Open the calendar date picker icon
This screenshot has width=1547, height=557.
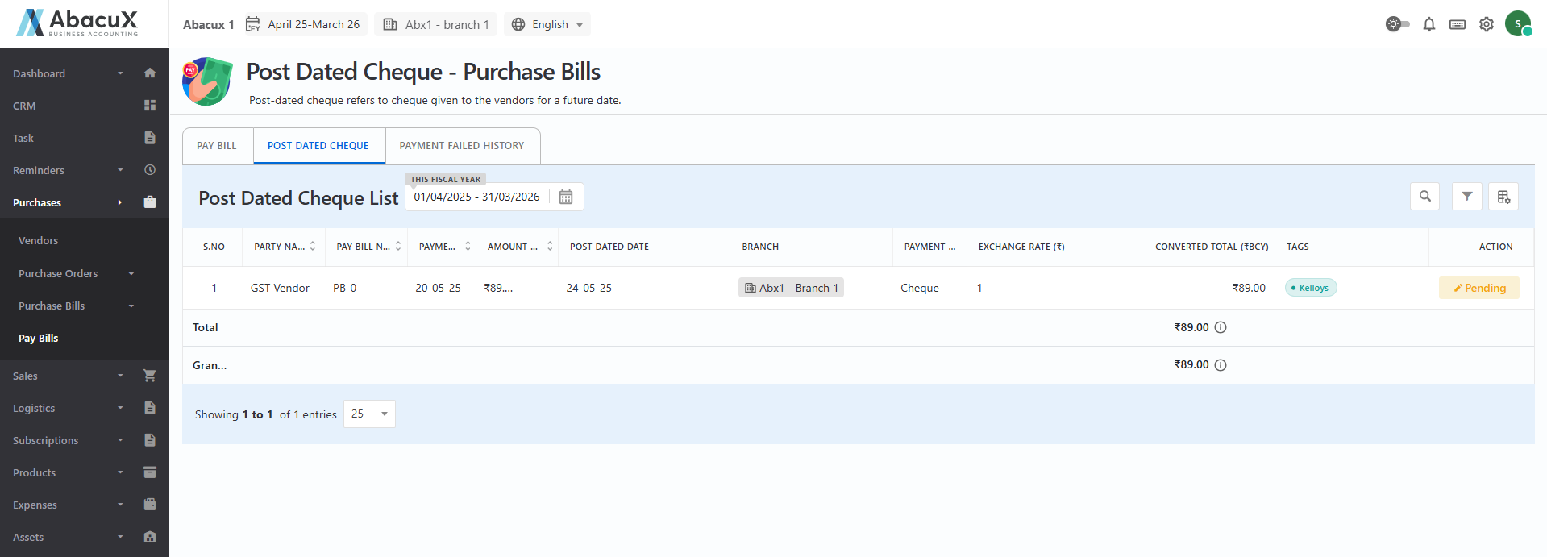coord(566,197)
